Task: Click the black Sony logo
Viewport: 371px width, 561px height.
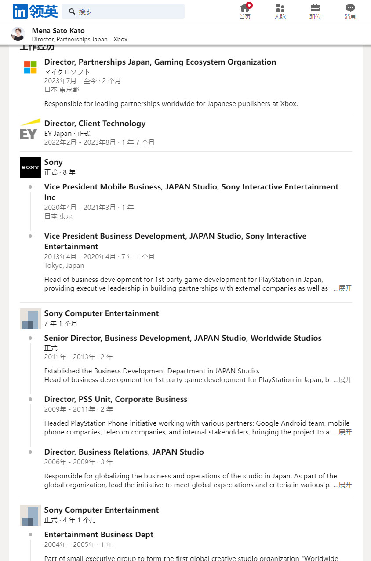Action: pos(30,168)
